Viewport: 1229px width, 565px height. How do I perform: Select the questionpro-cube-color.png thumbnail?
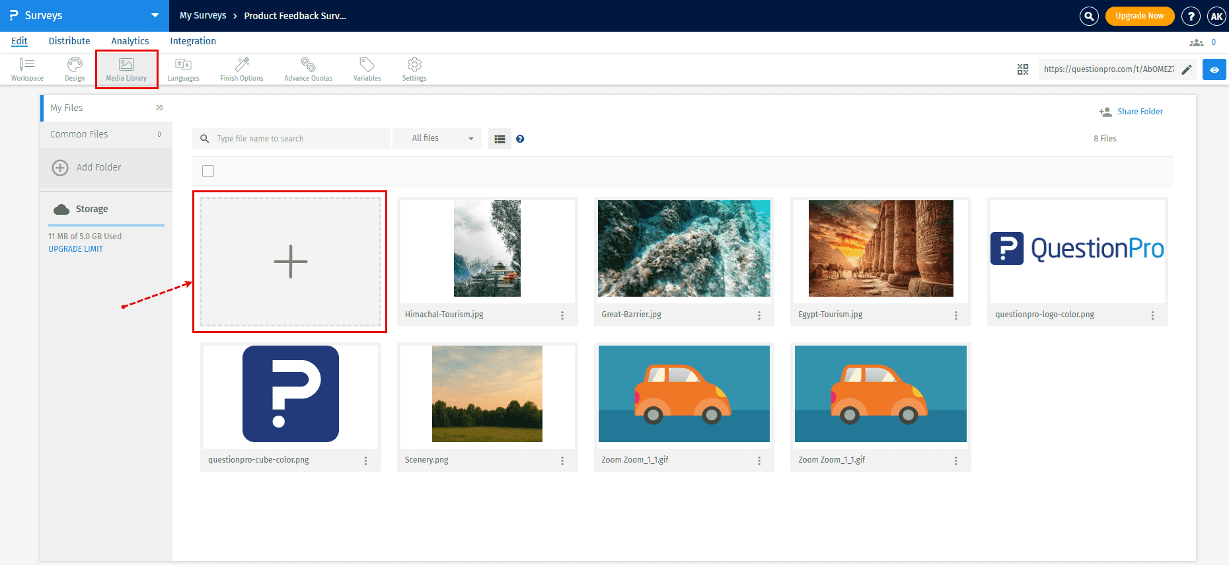click(291, 394)
